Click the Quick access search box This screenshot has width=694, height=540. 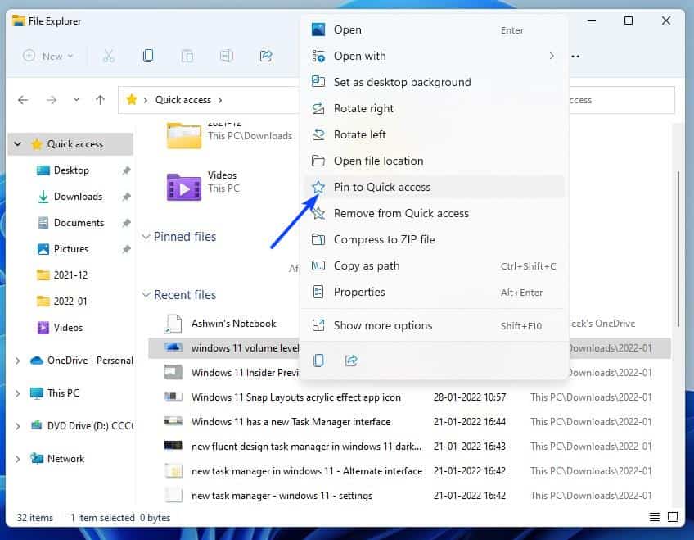622,100
